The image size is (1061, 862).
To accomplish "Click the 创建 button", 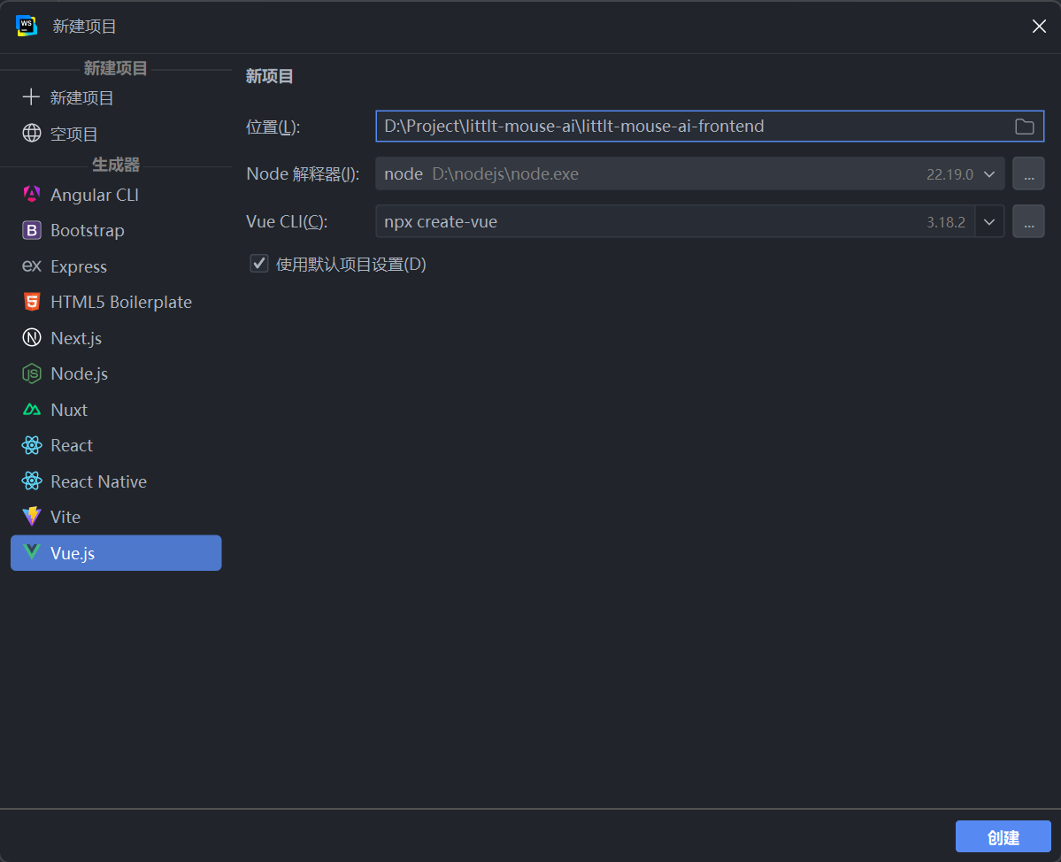I will pyautogui.click(x=1003, y=837).
